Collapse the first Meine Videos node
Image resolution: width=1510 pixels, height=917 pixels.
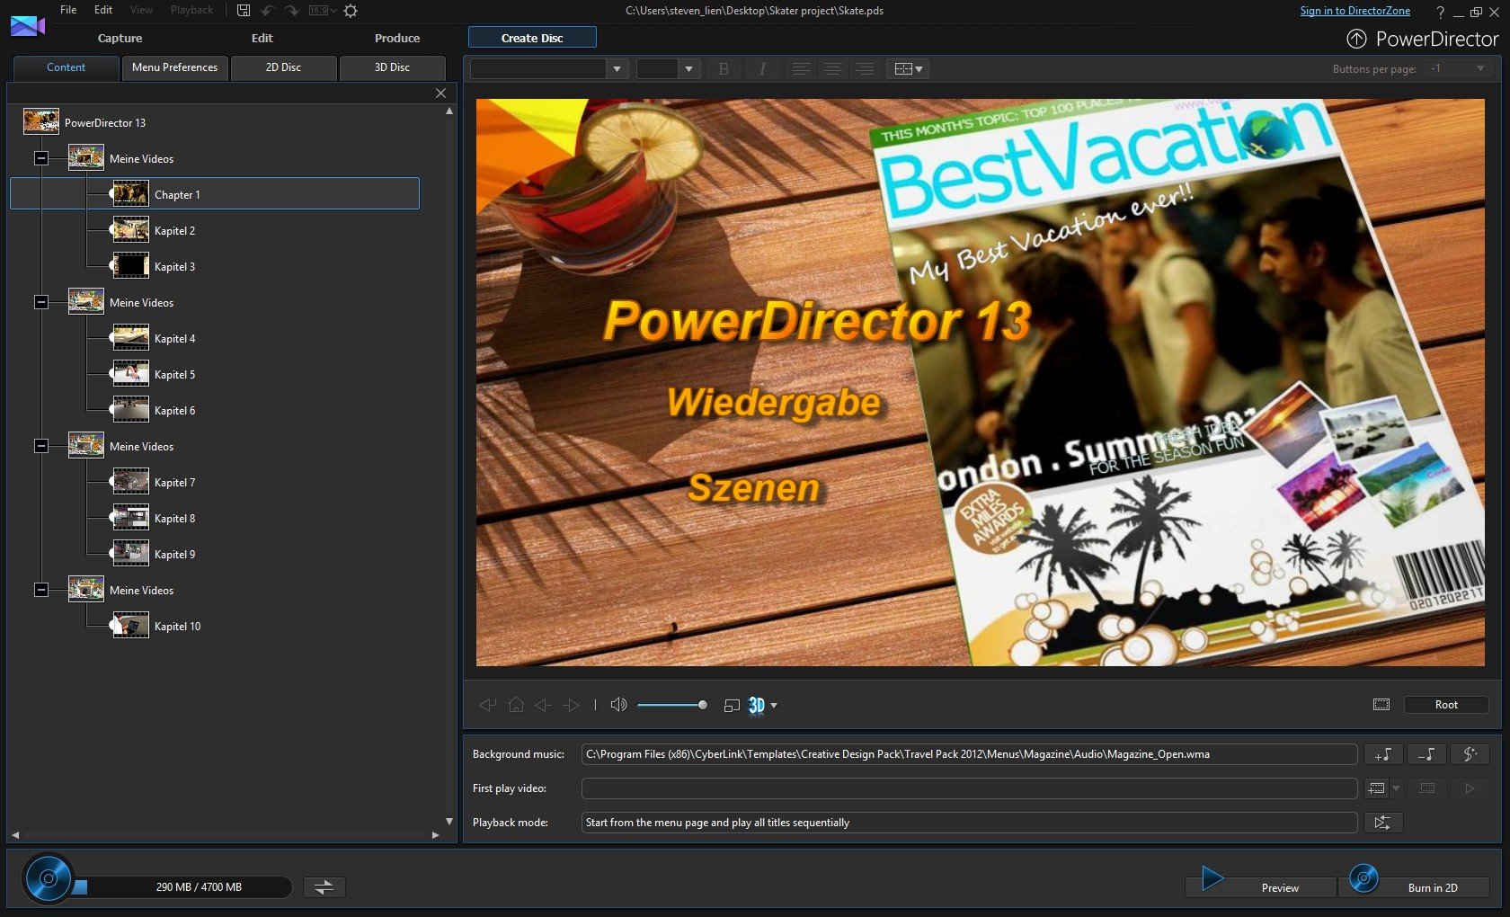[x=41, y=158]
